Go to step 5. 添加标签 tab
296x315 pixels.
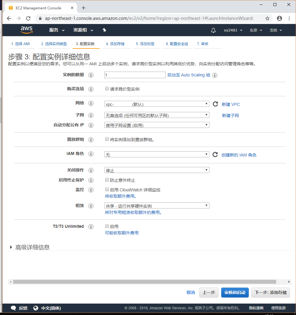click(145, 44)
